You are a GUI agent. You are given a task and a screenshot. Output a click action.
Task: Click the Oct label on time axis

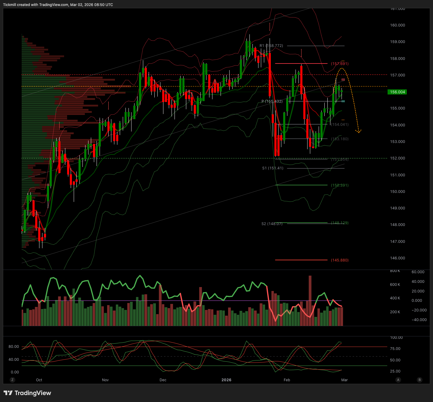pos(39,380)
